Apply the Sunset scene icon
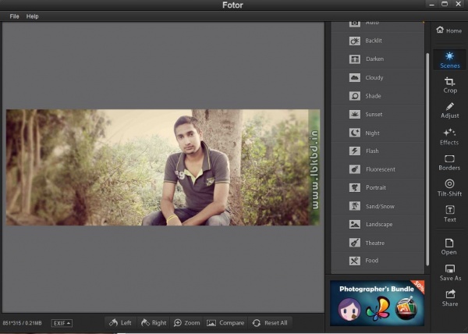This screenshot has width=468, height=334. tap(355, 114)
